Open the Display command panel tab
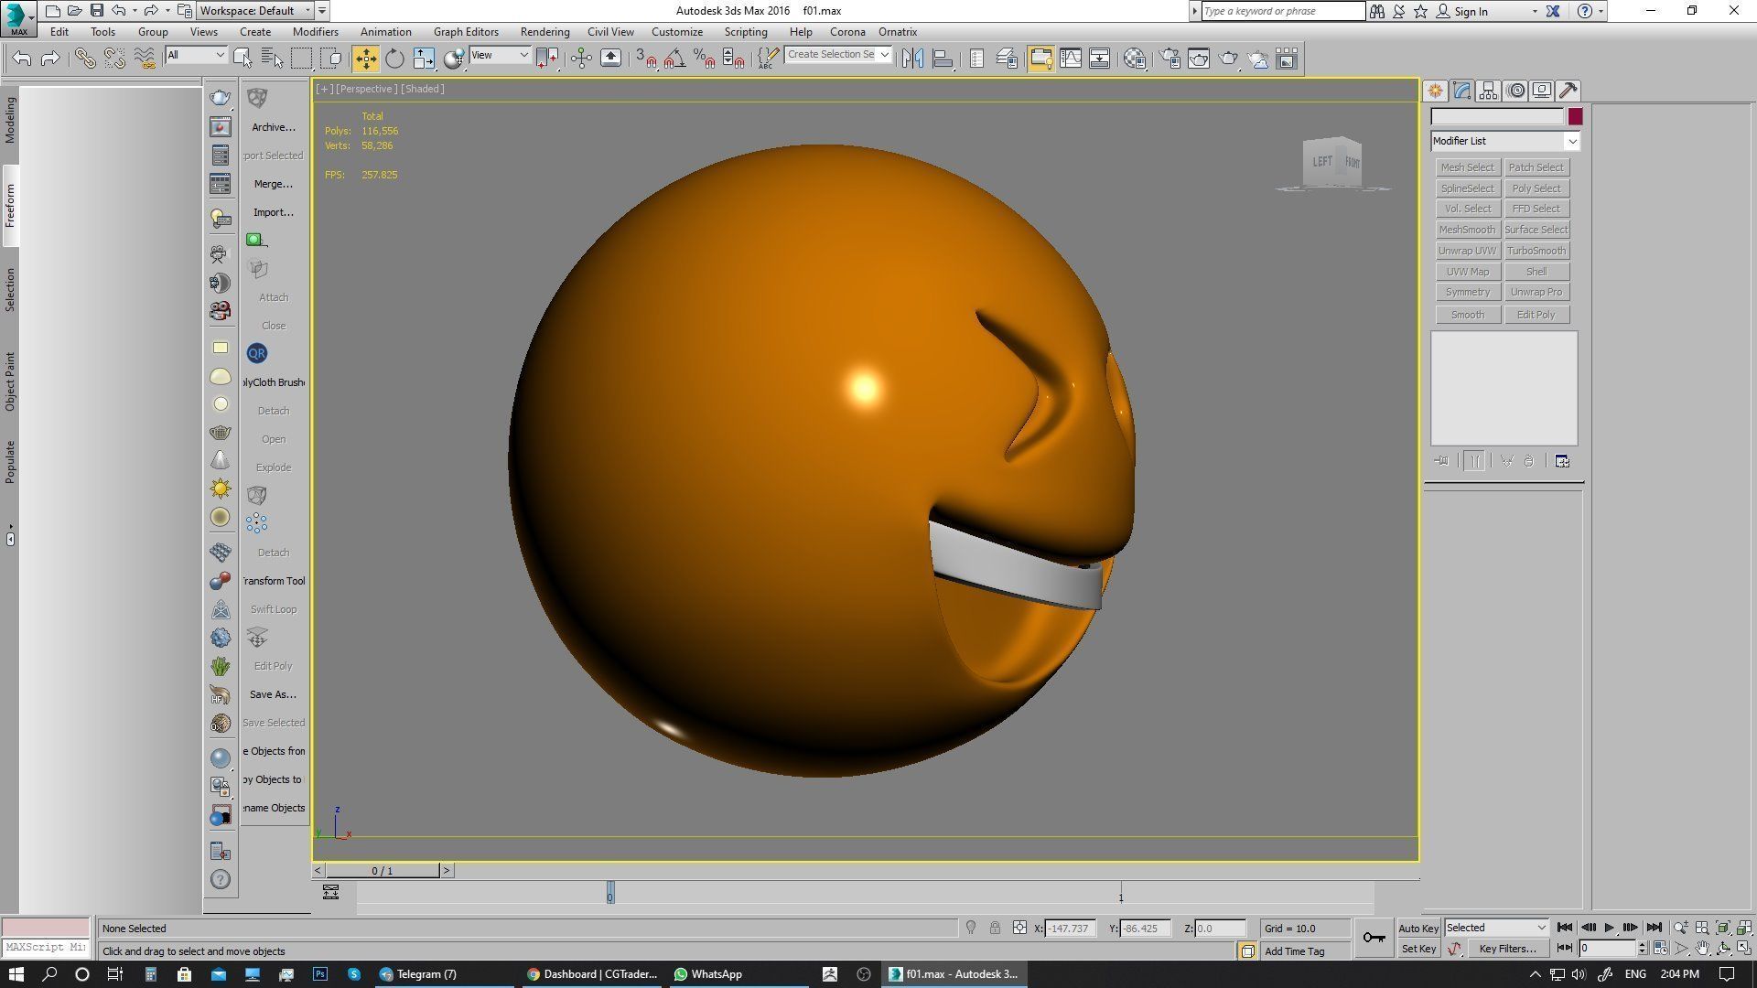This screenshot has width=1757, height=988. (1542, 91)
